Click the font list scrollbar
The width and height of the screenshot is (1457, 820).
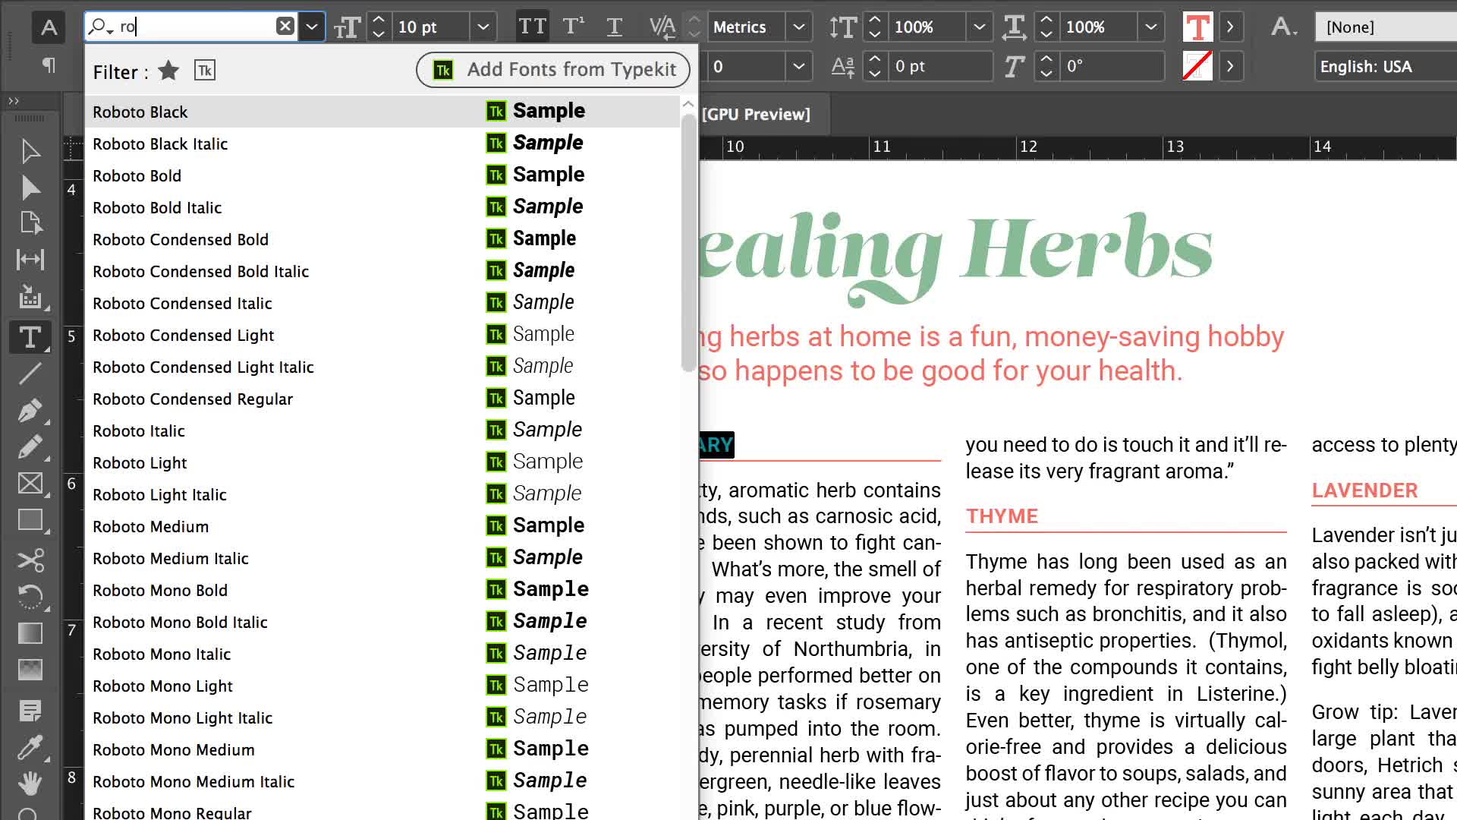(x=688, y=243)
